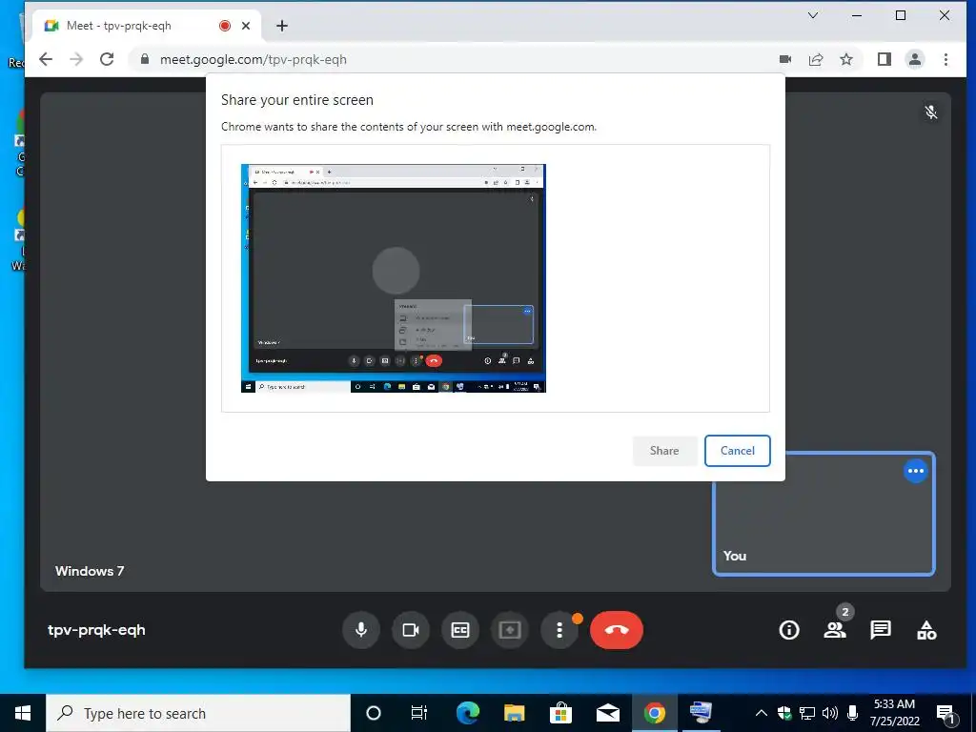Open the clock showing 5:33 AM
Viewport: 976px width, 732px height.
coord(894,713)
